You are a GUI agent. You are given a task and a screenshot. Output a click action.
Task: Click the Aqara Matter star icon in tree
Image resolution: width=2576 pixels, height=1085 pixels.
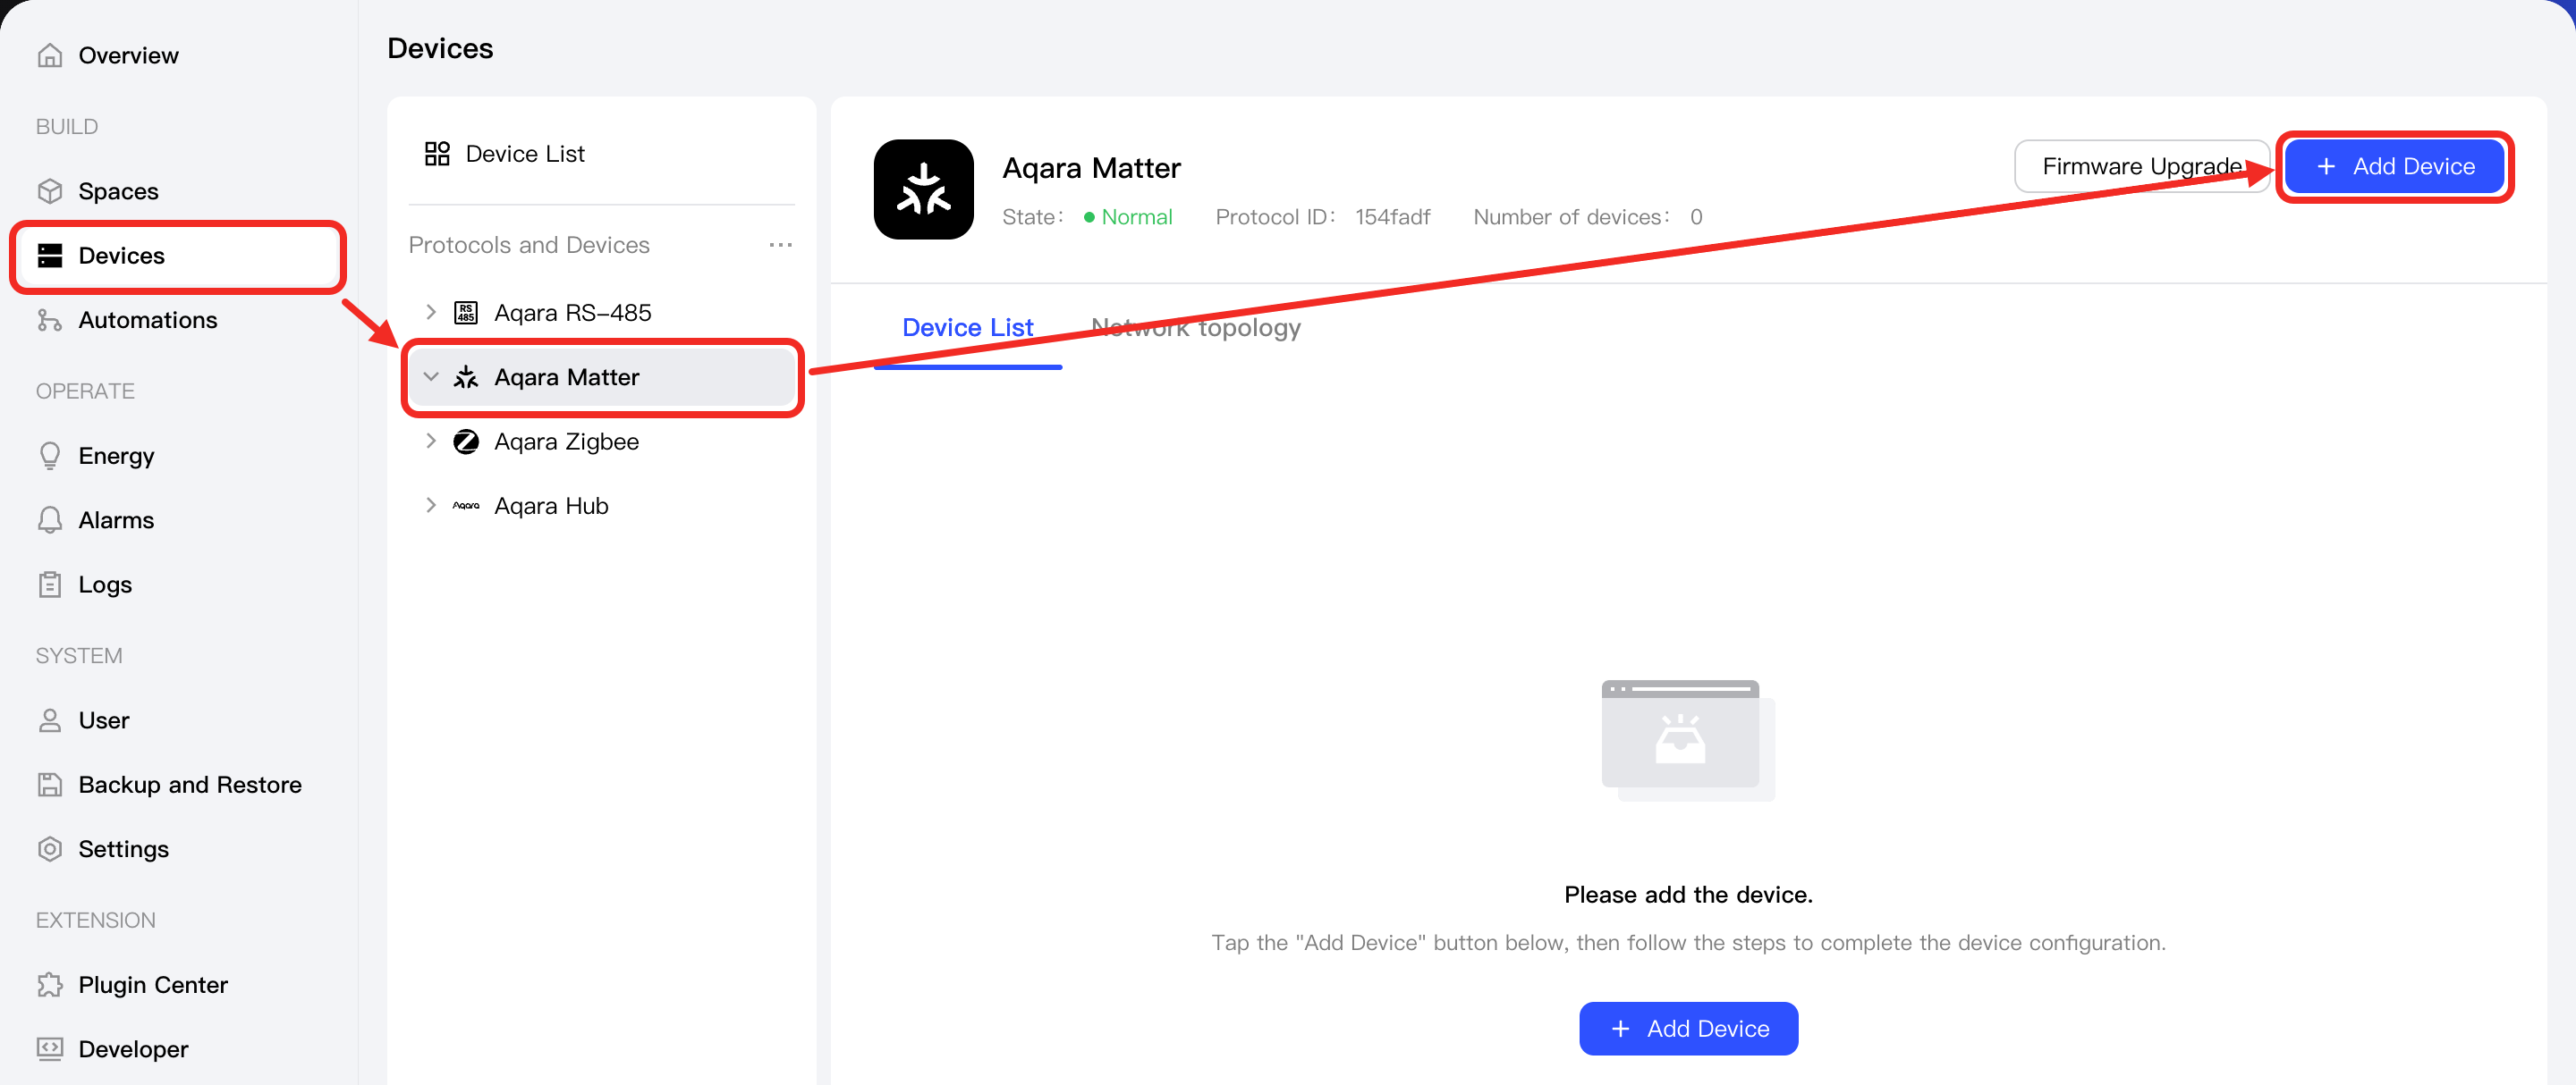point(466,378)
